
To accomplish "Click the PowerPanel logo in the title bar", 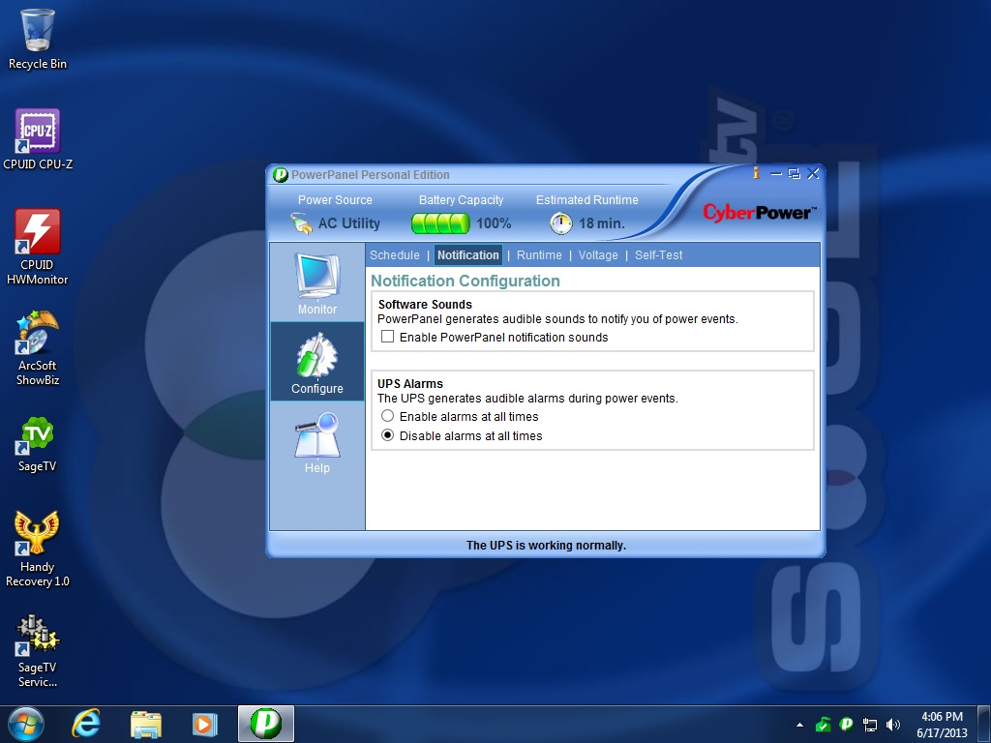I will [x=280, y=174].
